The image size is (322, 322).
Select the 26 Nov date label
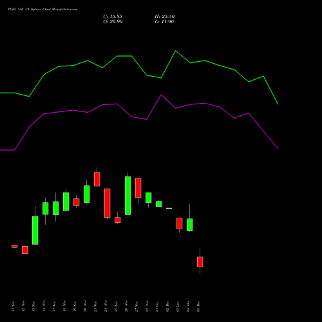tap(126, 307)
